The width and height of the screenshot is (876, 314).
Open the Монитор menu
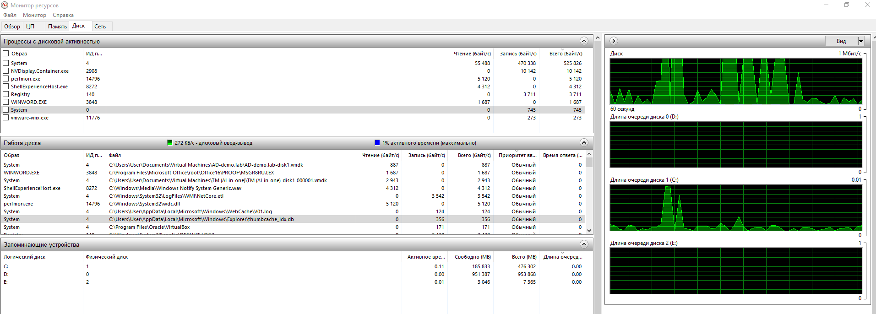[34, 15]
